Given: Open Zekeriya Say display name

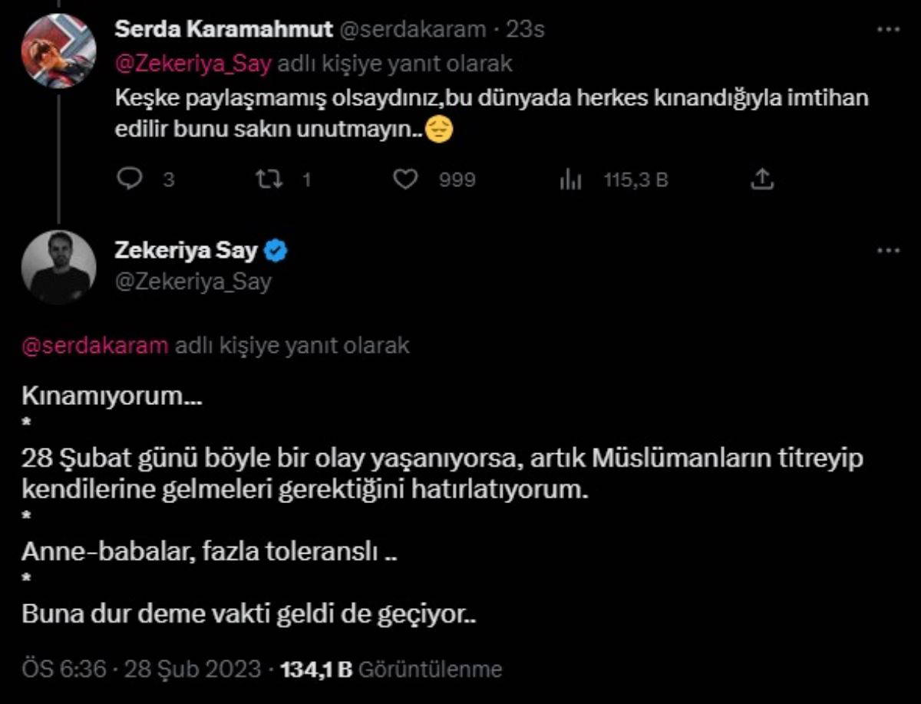Looking at the screenshot, I should click(186, 250).
